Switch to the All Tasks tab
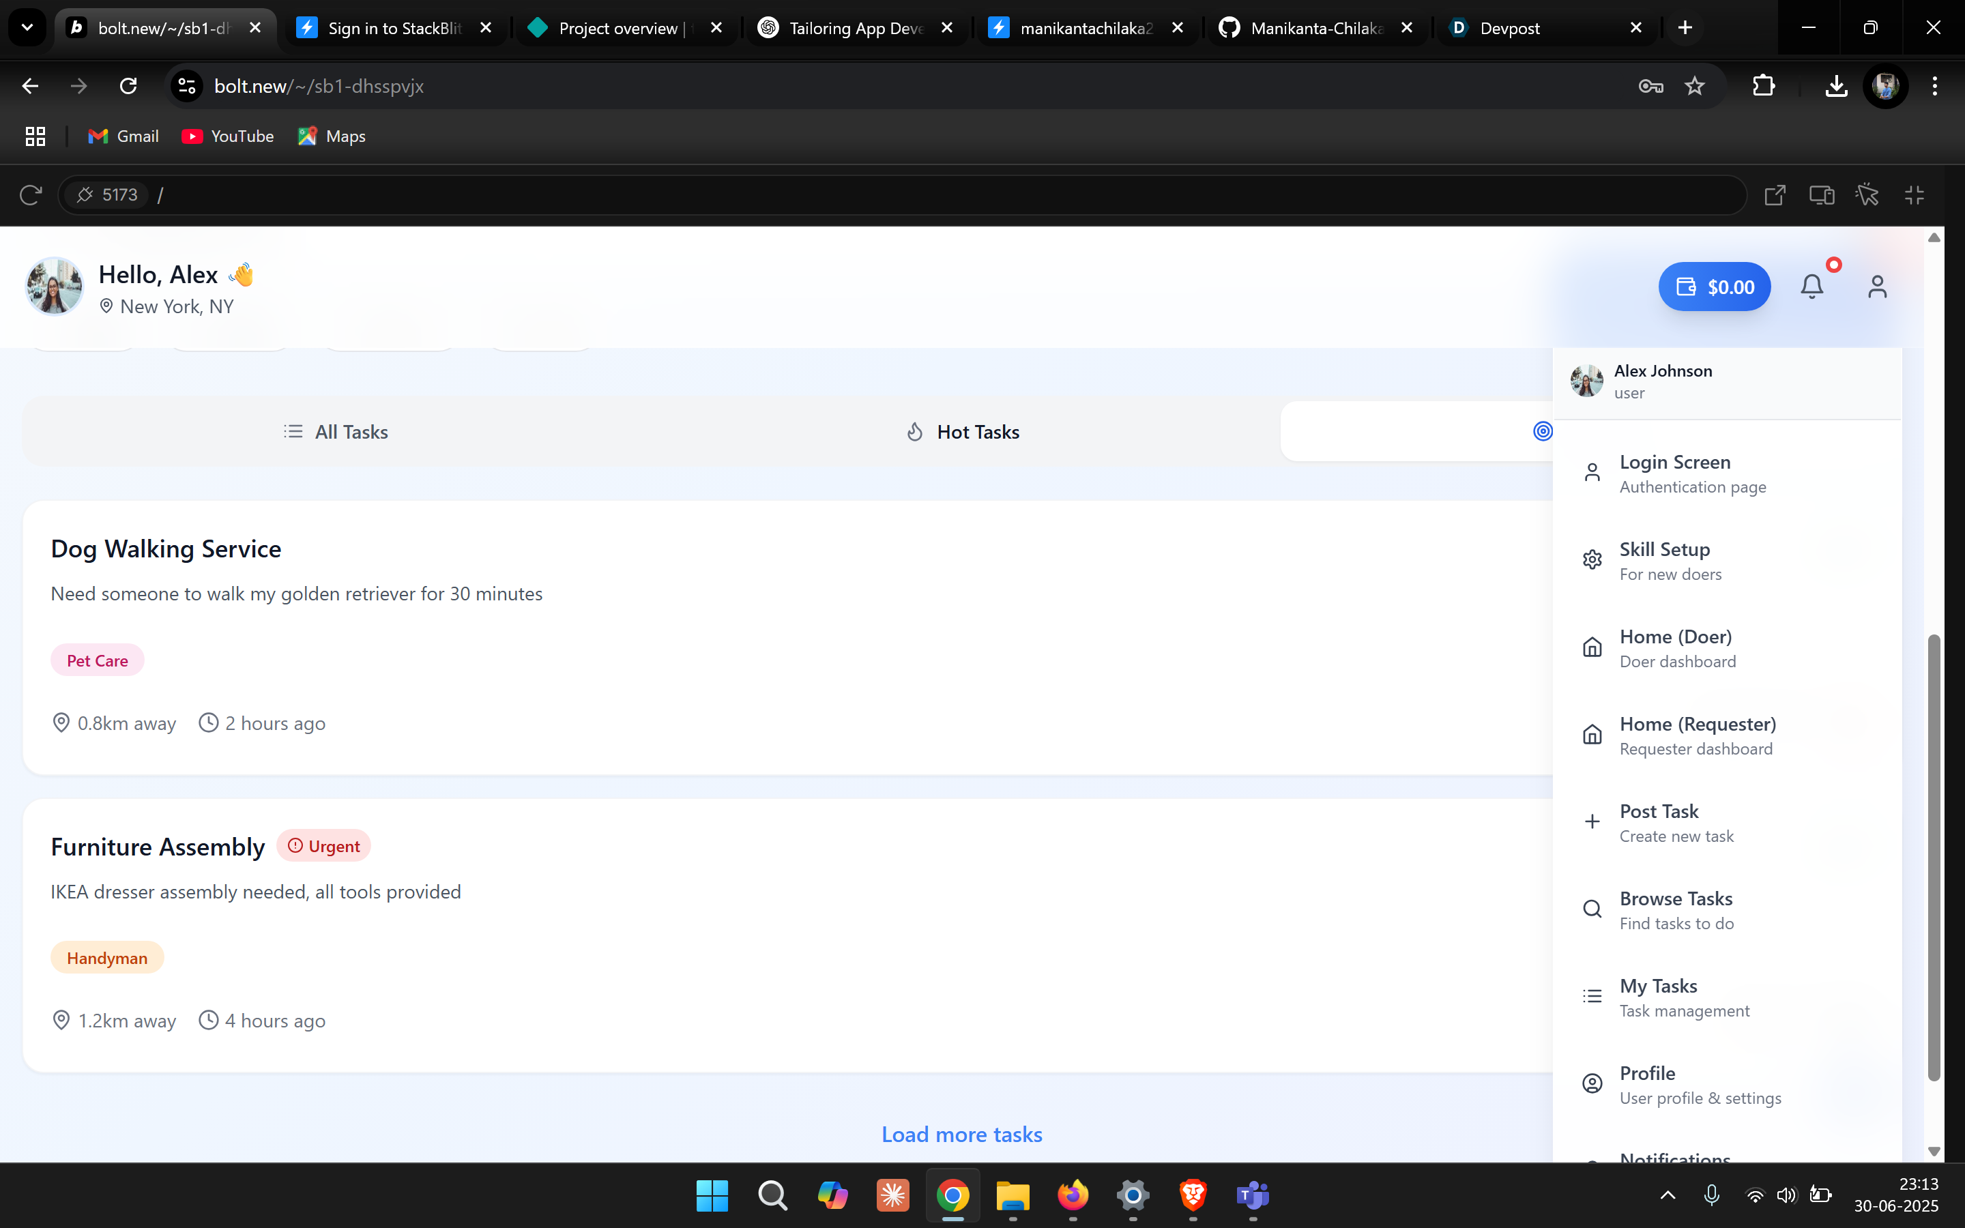 [x=336, y=432]
